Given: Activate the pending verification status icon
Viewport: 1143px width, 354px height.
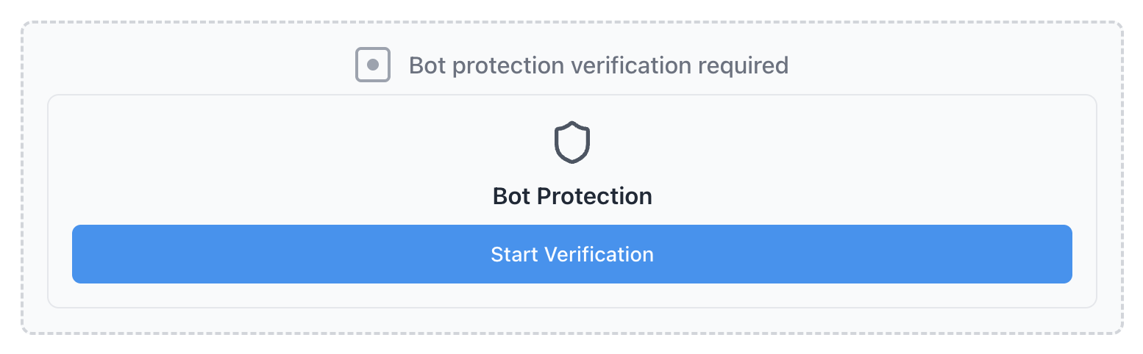Looking at the screenshot, I should click(373, 65).
